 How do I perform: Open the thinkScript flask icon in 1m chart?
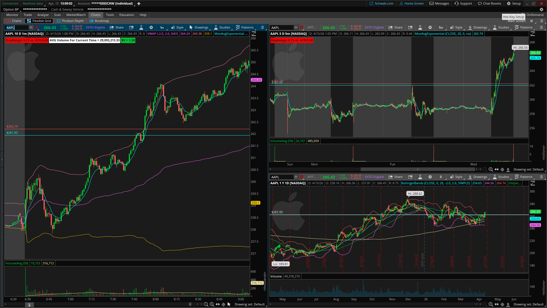141,28
